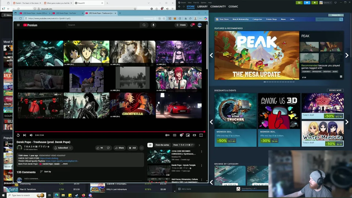This screenshot has width=352, height=198.
Task: Focus the YouTube search box
Action: (103, 25)
